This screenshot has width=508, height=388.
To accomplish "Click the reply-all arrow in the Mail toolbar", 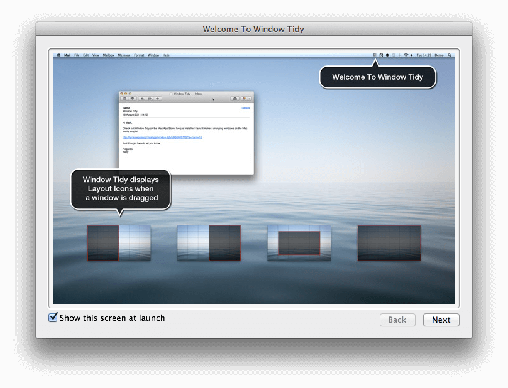I will coord(150,99).
